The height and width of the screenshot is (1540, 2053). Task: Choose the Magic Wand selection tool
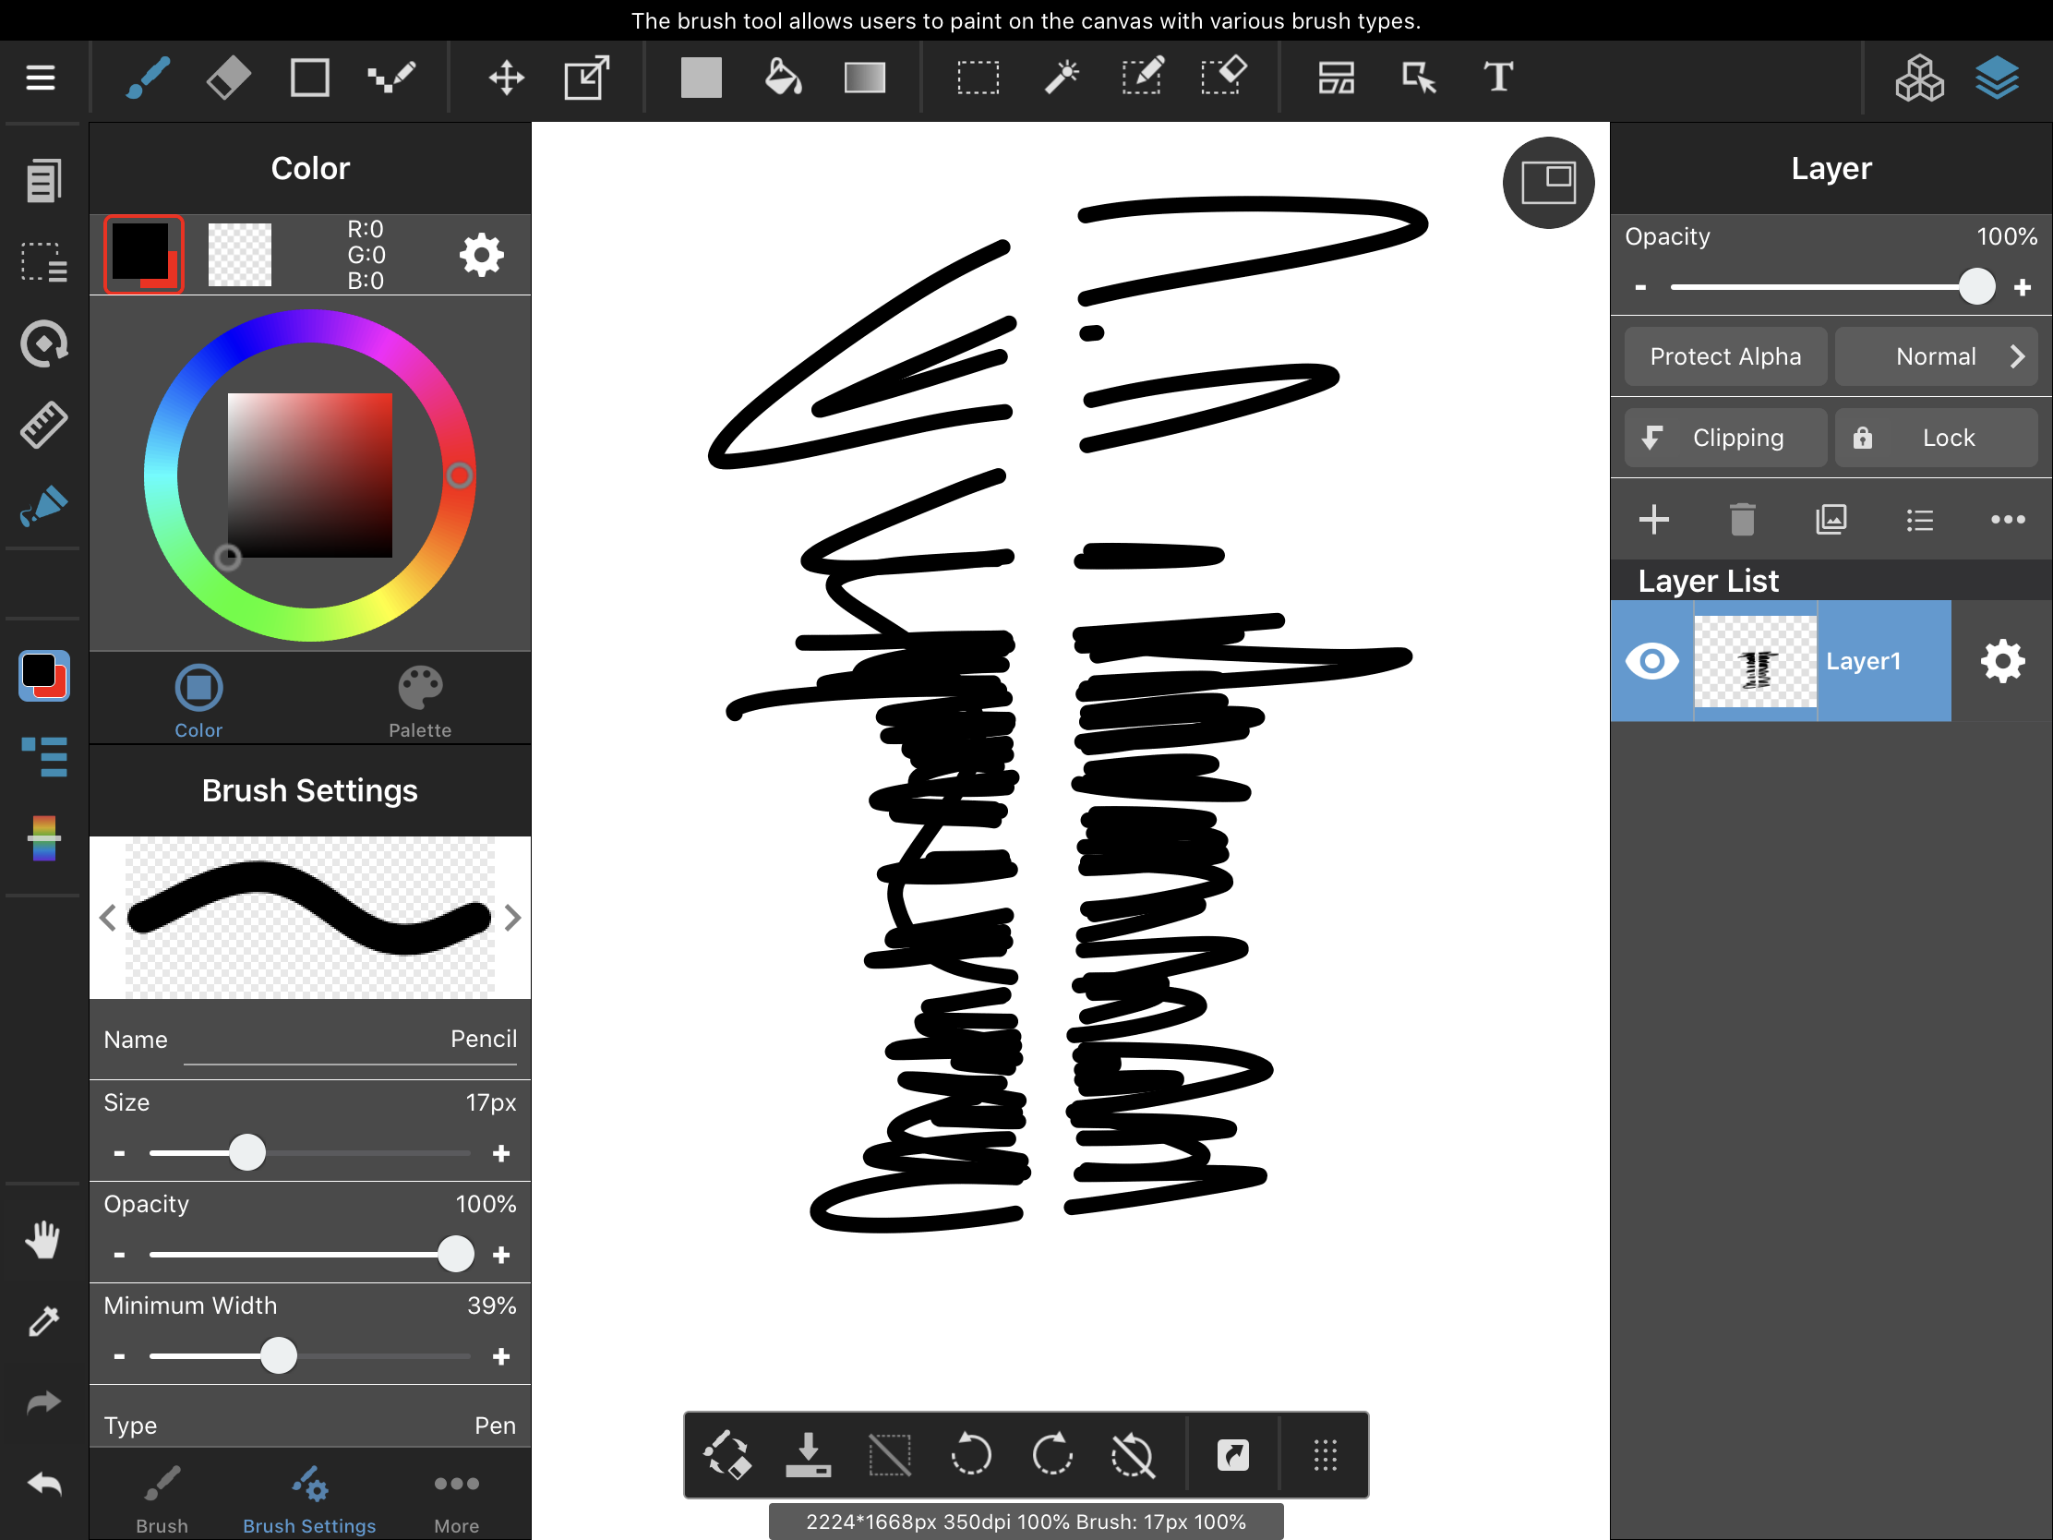(x=1061, y=77)
